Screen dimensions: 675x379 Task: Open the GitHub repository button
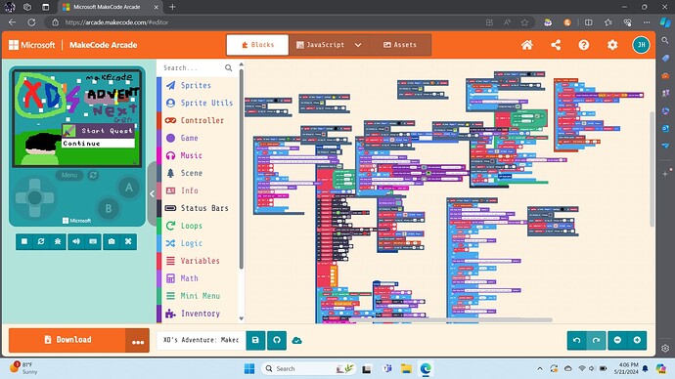277,340
